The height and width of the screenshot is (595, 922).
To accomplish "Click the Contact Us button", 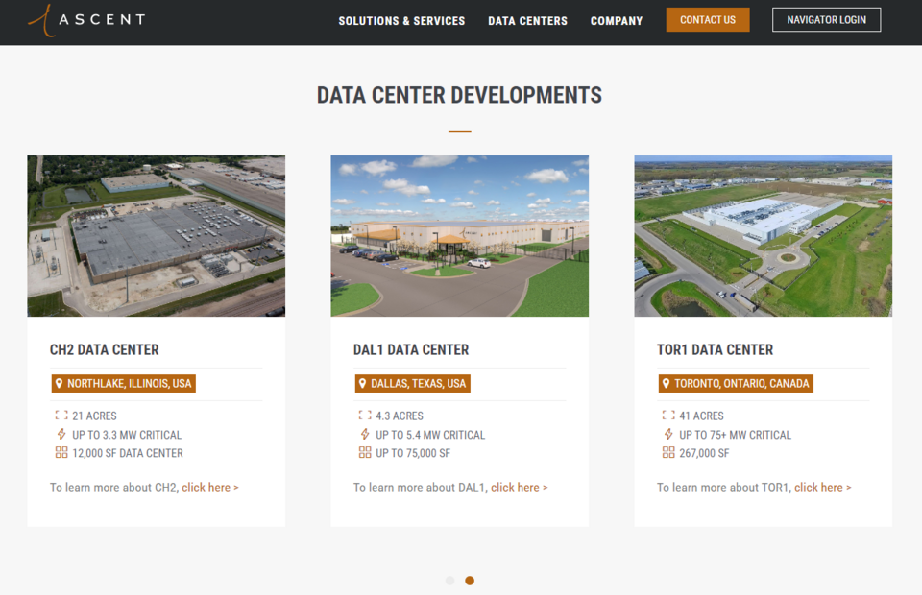I will pyautogui.click(x=708, y=20).
